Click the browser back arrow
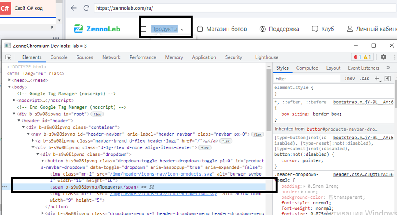This screenshot has width=397, height=215. 74,8
